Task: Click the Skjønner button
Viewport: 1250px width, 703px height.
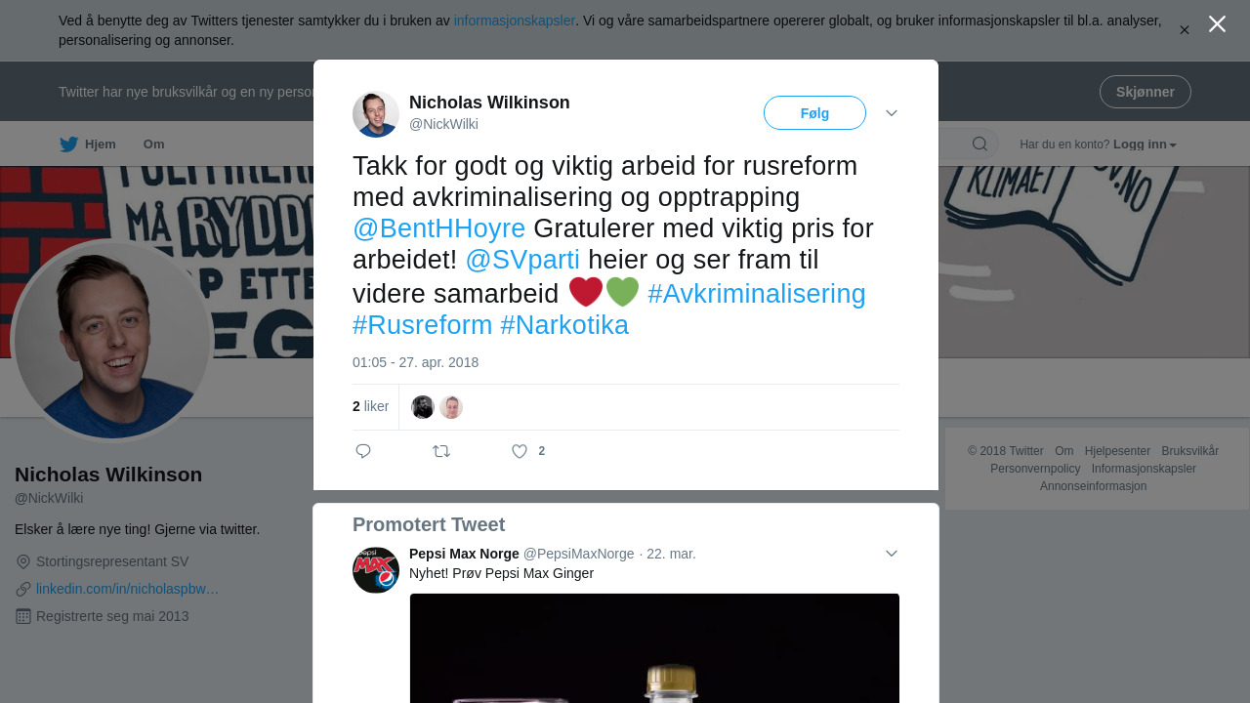Action: pyautogui.click(x=1146, y=92)
